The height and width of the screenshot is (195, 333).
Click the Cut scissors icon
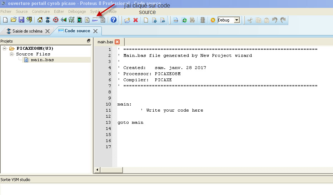point(250,20)
